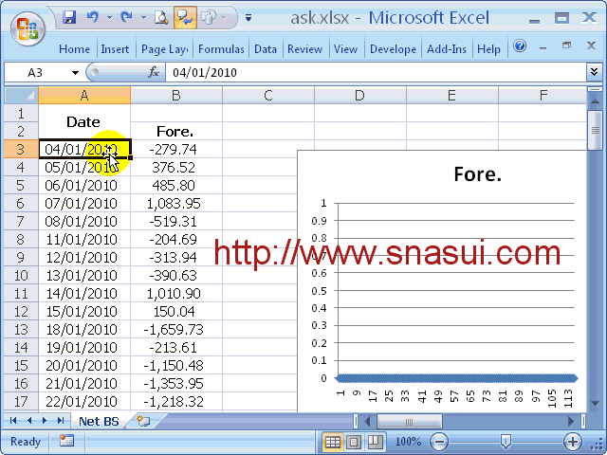Select cell B5 containing 485.80

[175, 186]
